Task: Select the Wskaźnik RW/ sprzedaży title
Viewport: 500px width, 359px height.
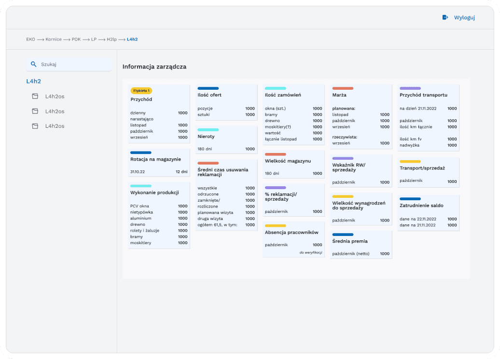Action: click(349, 167)
